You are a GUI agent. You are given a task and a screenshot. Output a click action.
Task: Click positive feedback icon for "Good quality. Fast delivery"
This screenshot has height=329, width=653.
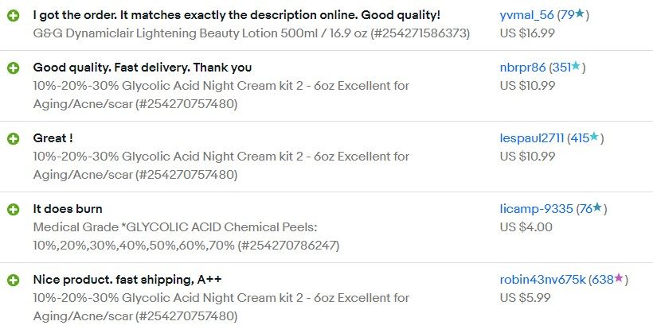pyautogui.click(x=14, y=68)
